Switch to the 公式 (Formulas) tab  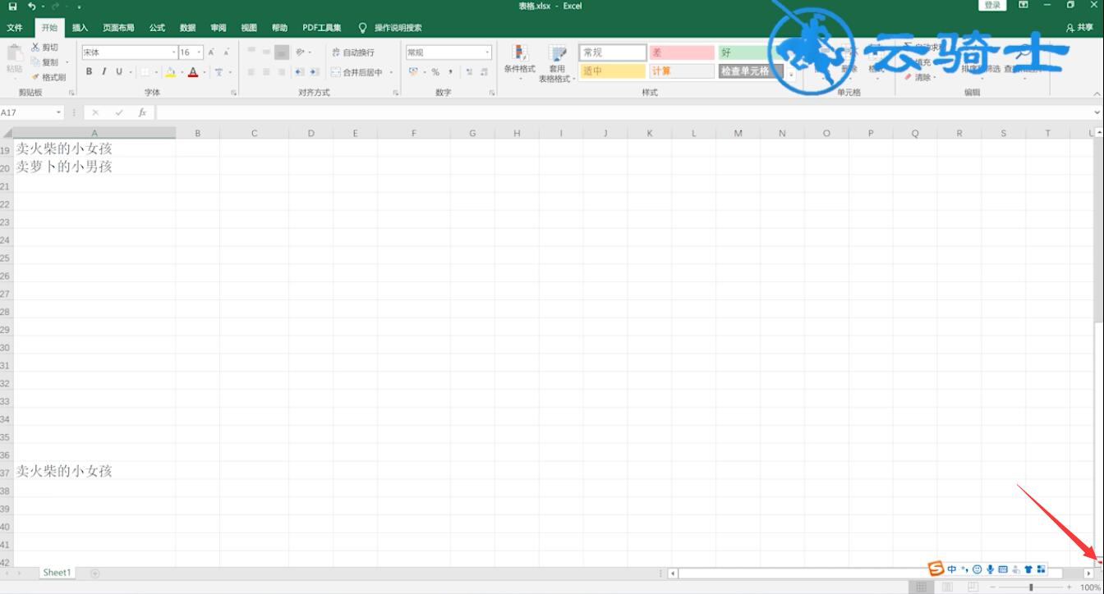tap(157, 28)
